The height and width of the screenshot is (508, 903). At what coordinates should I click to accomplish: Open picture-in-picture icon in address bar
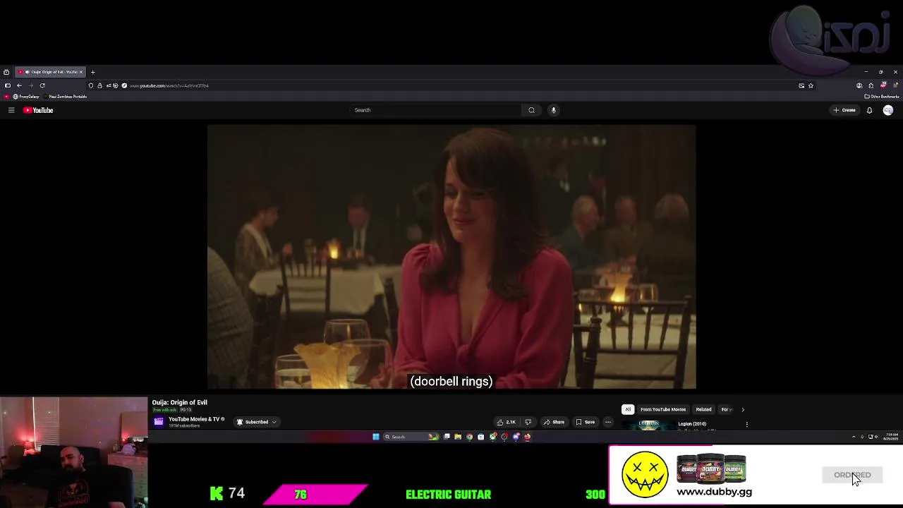[x=801, y=85]
